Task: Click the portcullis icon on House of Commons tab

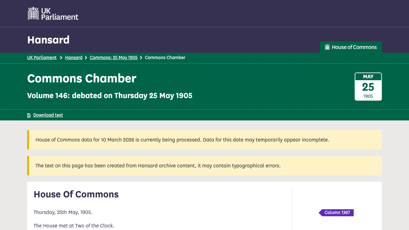Action: point(327,47)
